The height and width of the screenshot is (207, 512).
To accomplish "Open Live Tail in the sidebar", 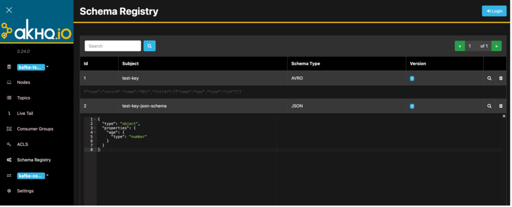I will click(26, 113).
